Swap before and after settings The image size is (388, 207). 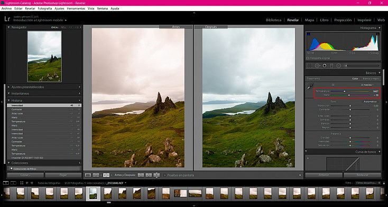[156, 175]
